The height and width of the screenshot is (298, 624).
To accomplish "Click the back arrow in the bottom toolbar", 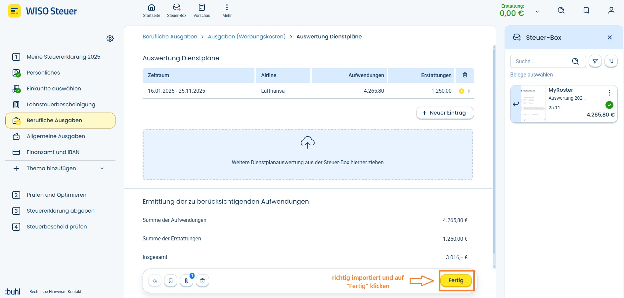I will coord(155,281).
